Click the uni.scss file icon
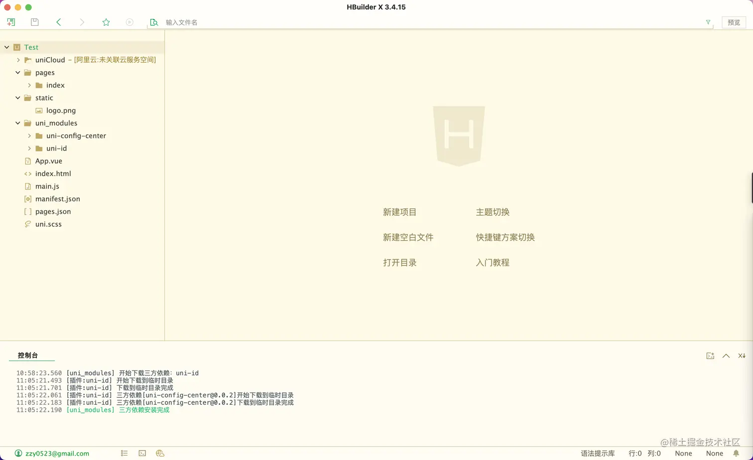 point(28,224)
